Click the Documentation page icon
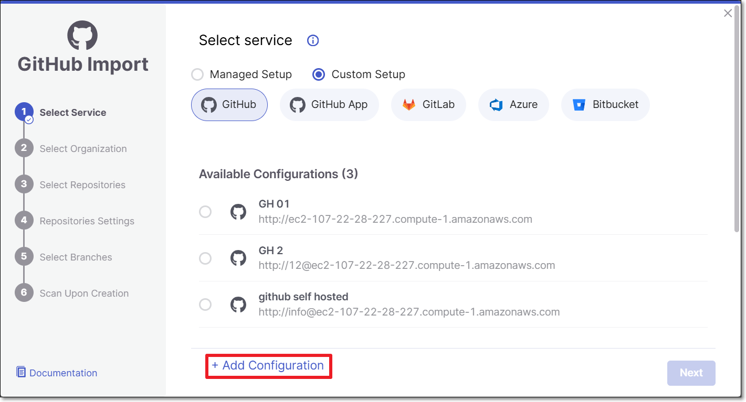 tap(21, 372)
